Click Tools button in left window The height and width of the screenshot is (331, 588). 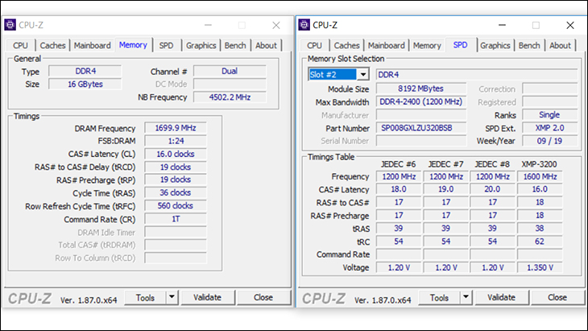[x=145, y=298]
